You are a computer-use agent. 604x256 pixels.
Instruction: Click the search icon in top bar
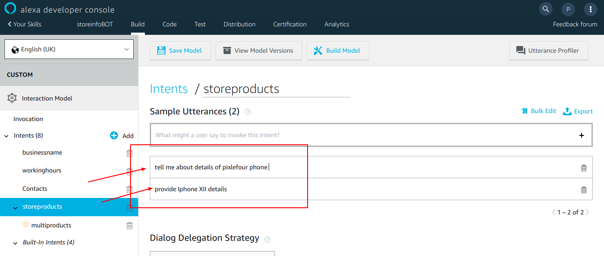tap(545, 9)
